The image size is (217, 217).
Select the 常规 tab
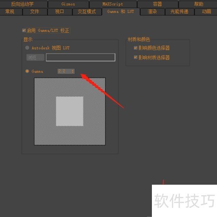pos(10,12)
